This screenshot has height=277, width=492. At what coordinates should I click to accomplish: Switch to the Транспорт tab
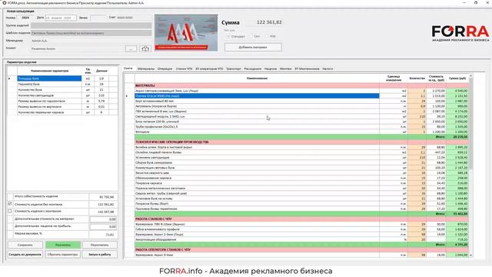pyautogui.click(x=234, y=68)
